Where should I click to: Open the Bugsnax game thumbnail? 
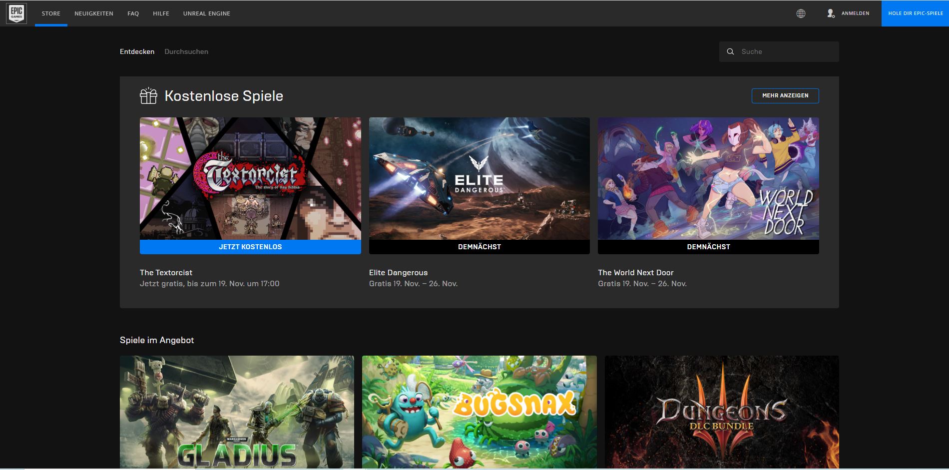479,412
